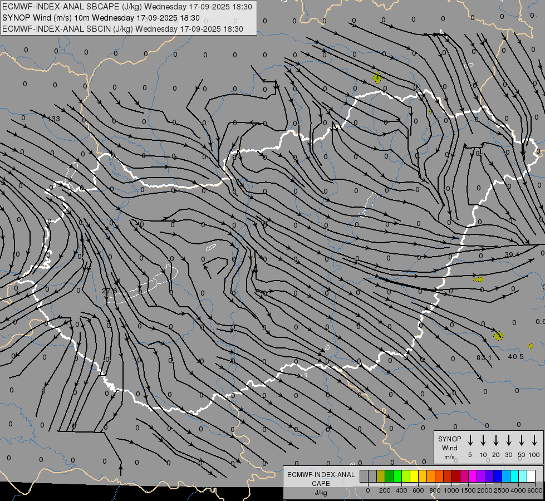Select the 20 m/s wind arrow symbol

pyautogui.click(x=496, y=440)
